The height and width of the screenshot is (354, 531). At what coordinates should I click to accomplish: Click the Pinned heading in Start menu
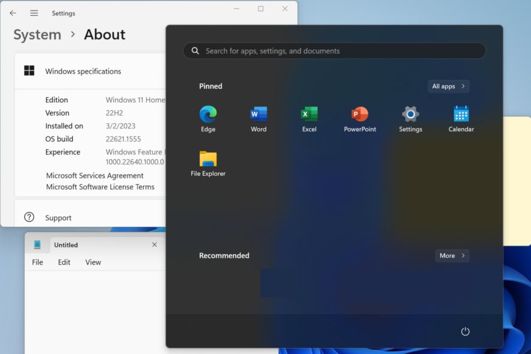[x=210, y=86]
